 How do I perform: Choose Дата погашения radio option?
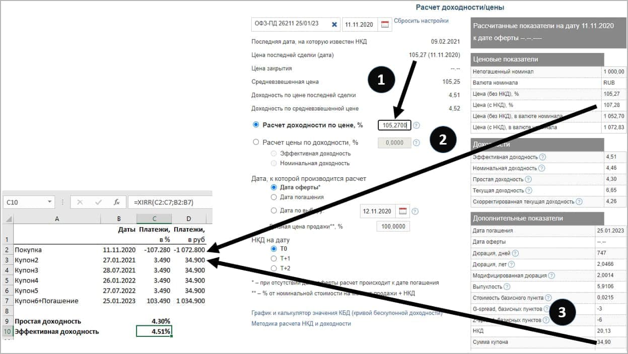click(274, 197)
